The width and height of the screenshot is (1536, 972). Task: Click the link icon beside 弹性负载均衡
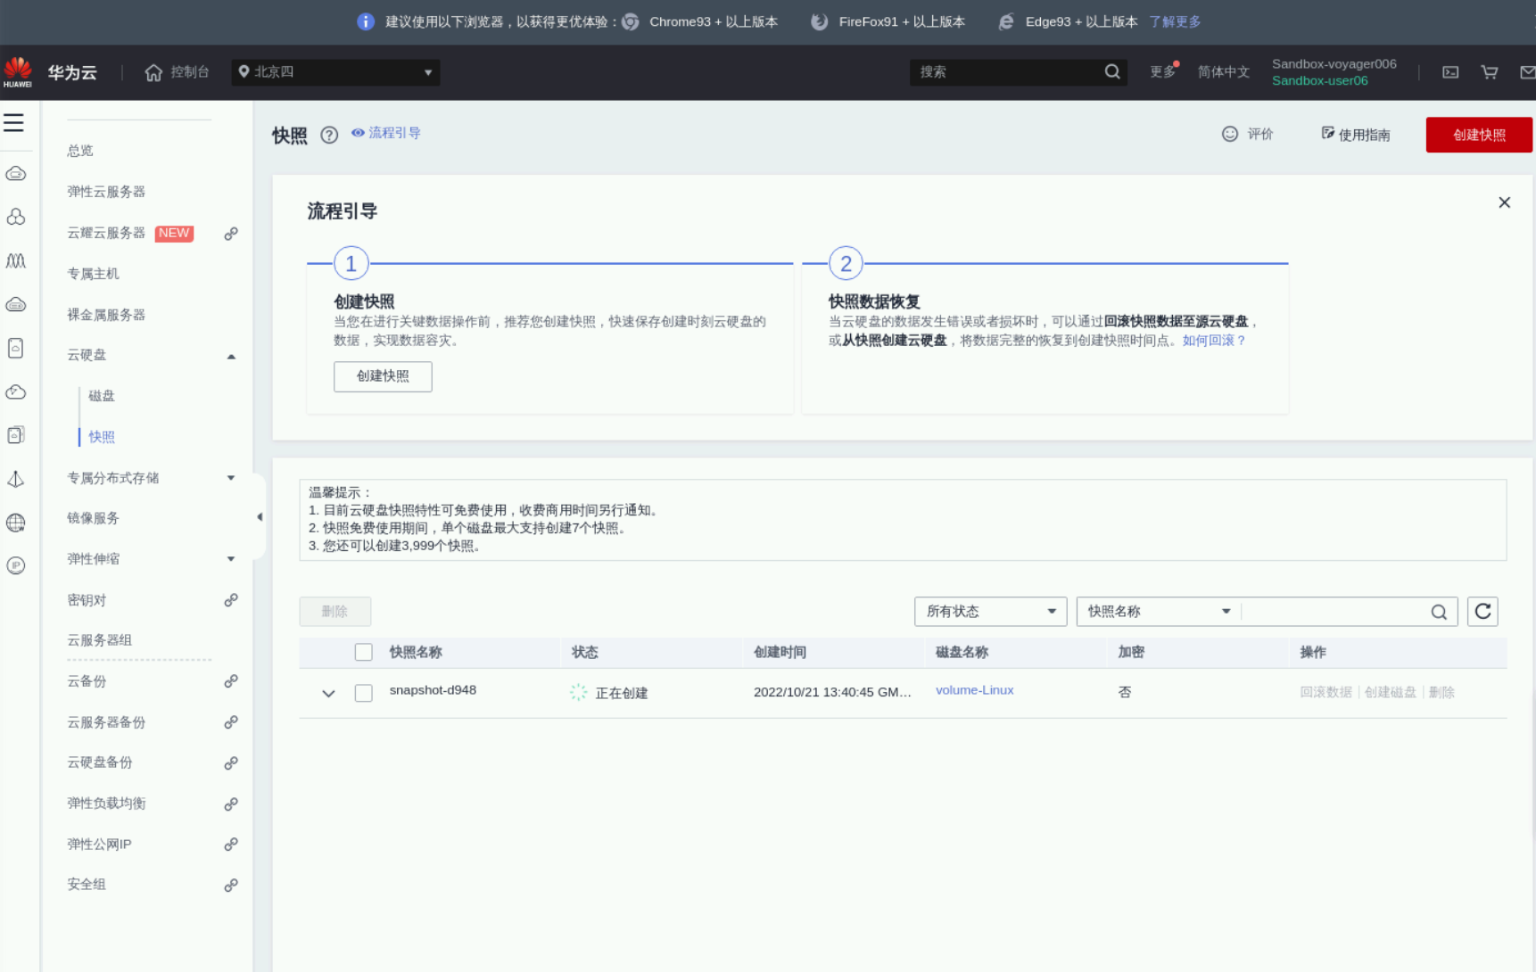[231, 804]
